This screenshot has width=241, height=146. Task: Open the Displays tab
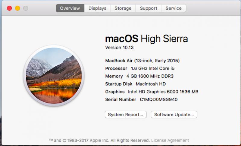point(97,8)
